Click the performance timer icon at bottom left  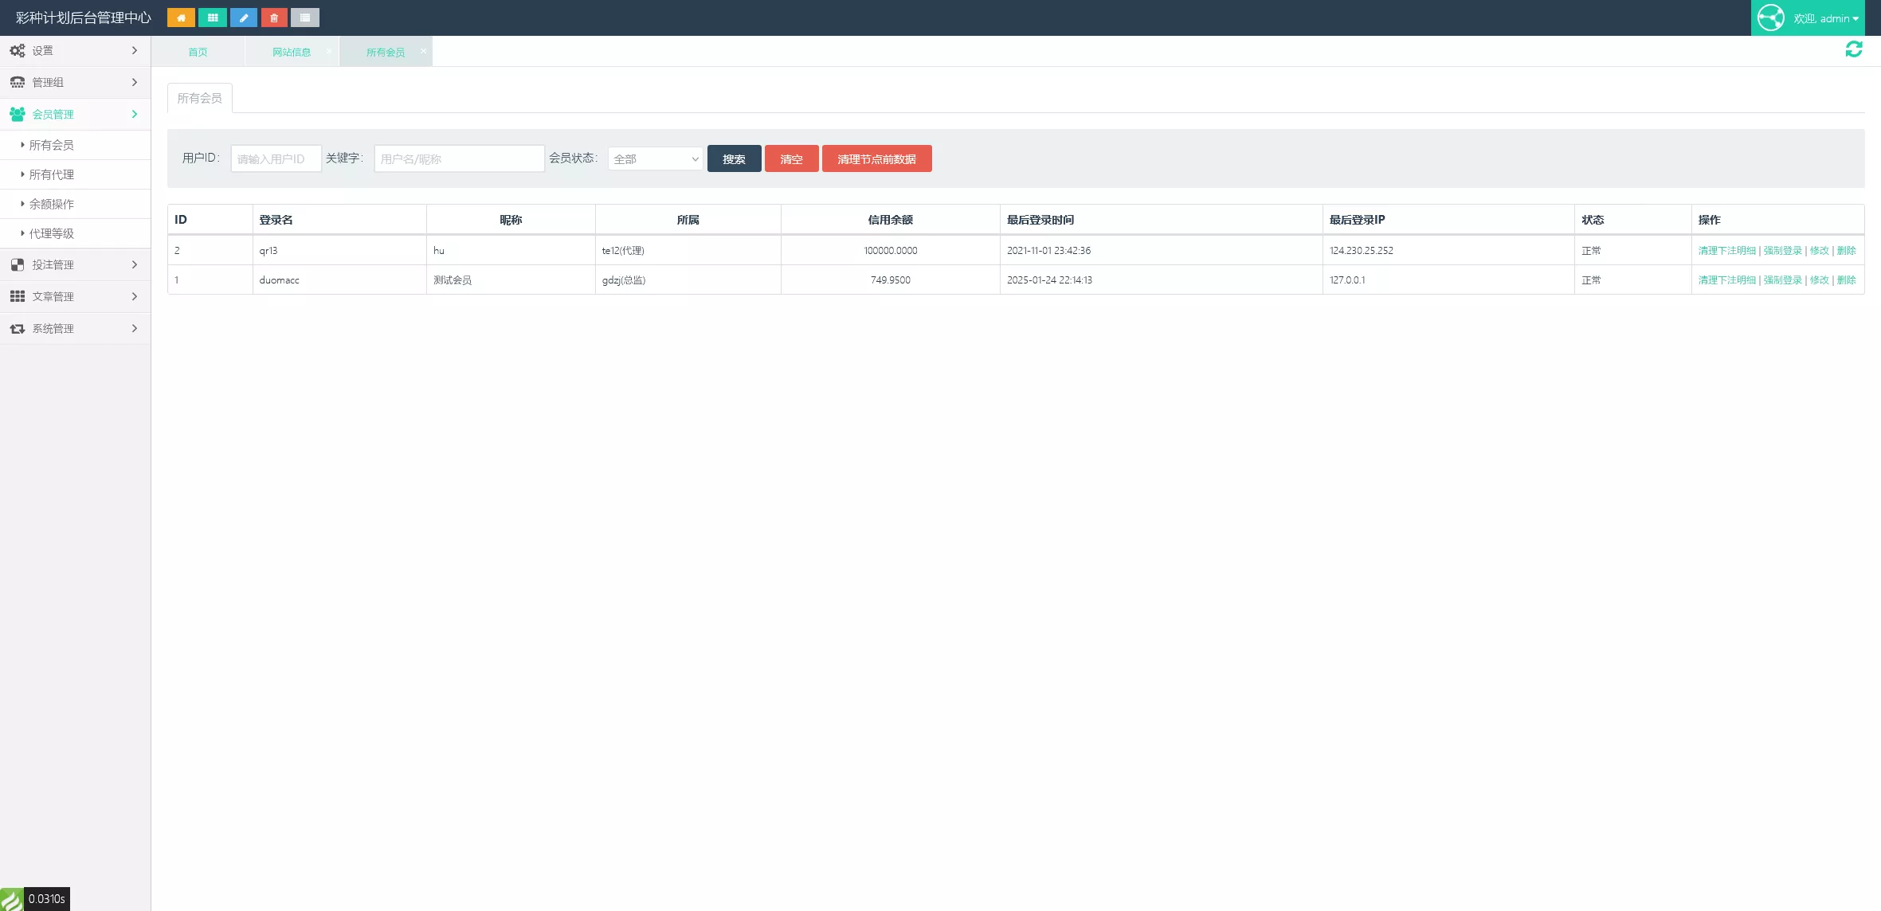12,899
